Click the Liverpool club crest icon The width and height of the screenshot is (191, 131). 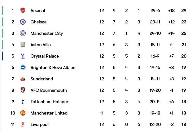[x=22, y=124]
